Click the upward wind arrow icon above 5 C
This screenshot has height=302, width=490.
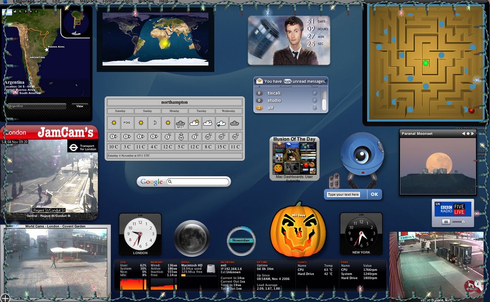click(x=181, y=136)
